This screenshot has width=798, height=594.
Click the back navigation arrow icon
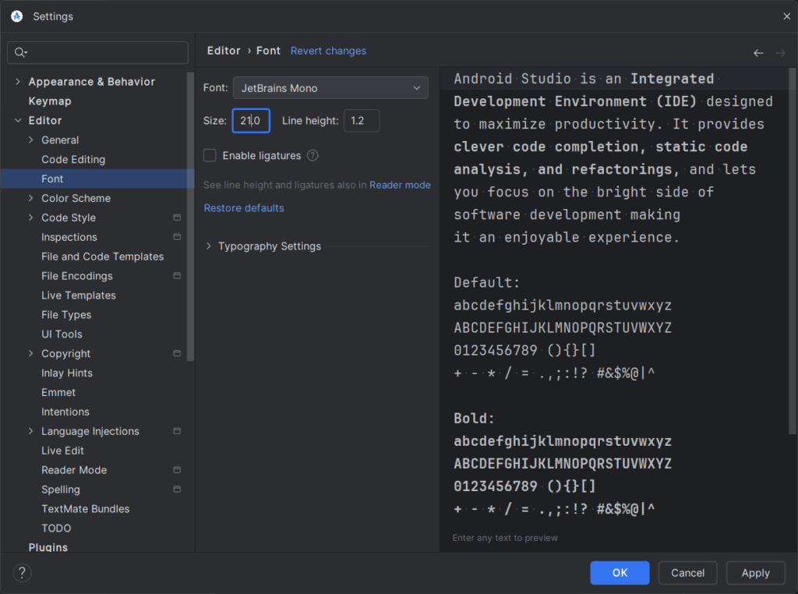coord(758,53)
